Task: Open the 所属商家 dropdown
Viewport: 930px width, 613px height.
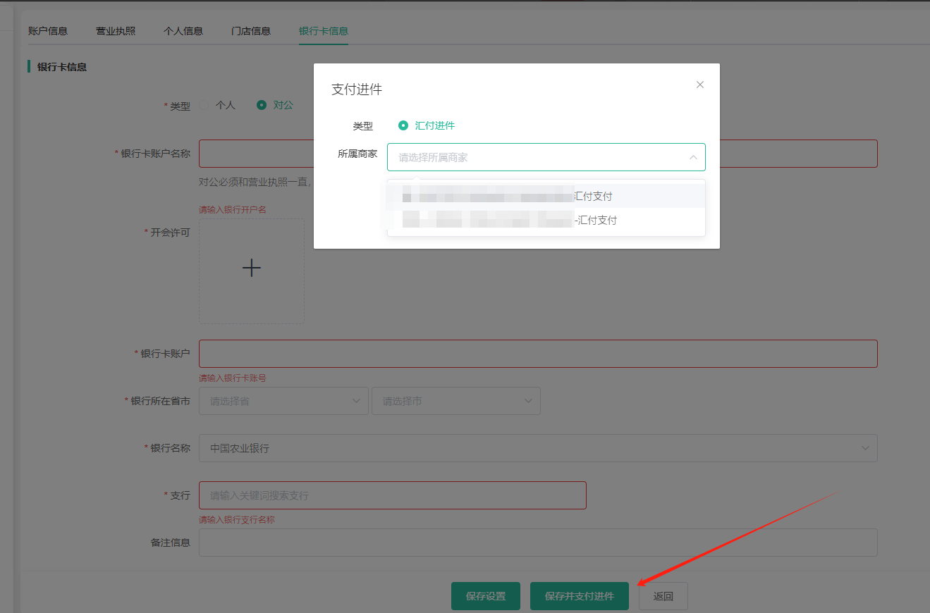Action: point(536,157)
